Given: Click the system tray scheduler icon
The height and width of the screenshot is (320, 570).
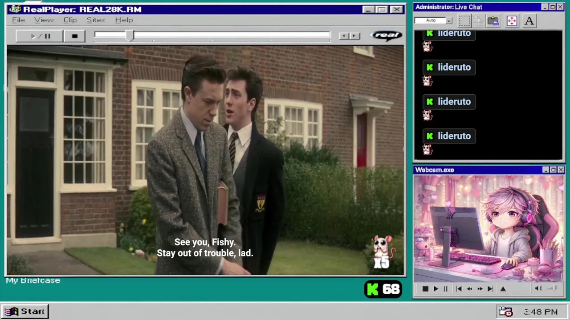Looking at the screenshot, I should (x=505, y=312).
